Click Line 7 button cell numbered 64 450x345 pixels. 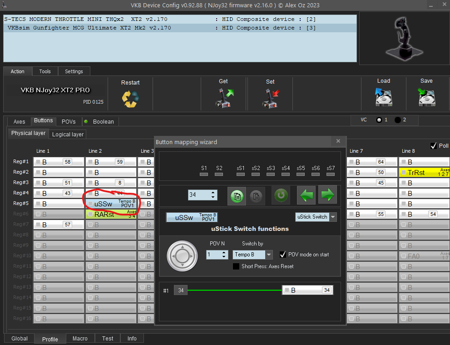[x=372, y=162]
